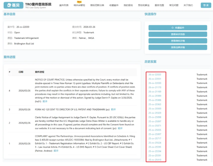The height and width of the screenshot is (166, 213).
Task: Click the 查看诉状信息 button
Action: point(178,34)
